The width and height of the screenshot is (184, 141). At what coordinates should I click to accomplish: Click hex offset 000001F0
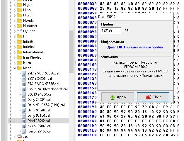pyautogui.click(x=87, y=135)
